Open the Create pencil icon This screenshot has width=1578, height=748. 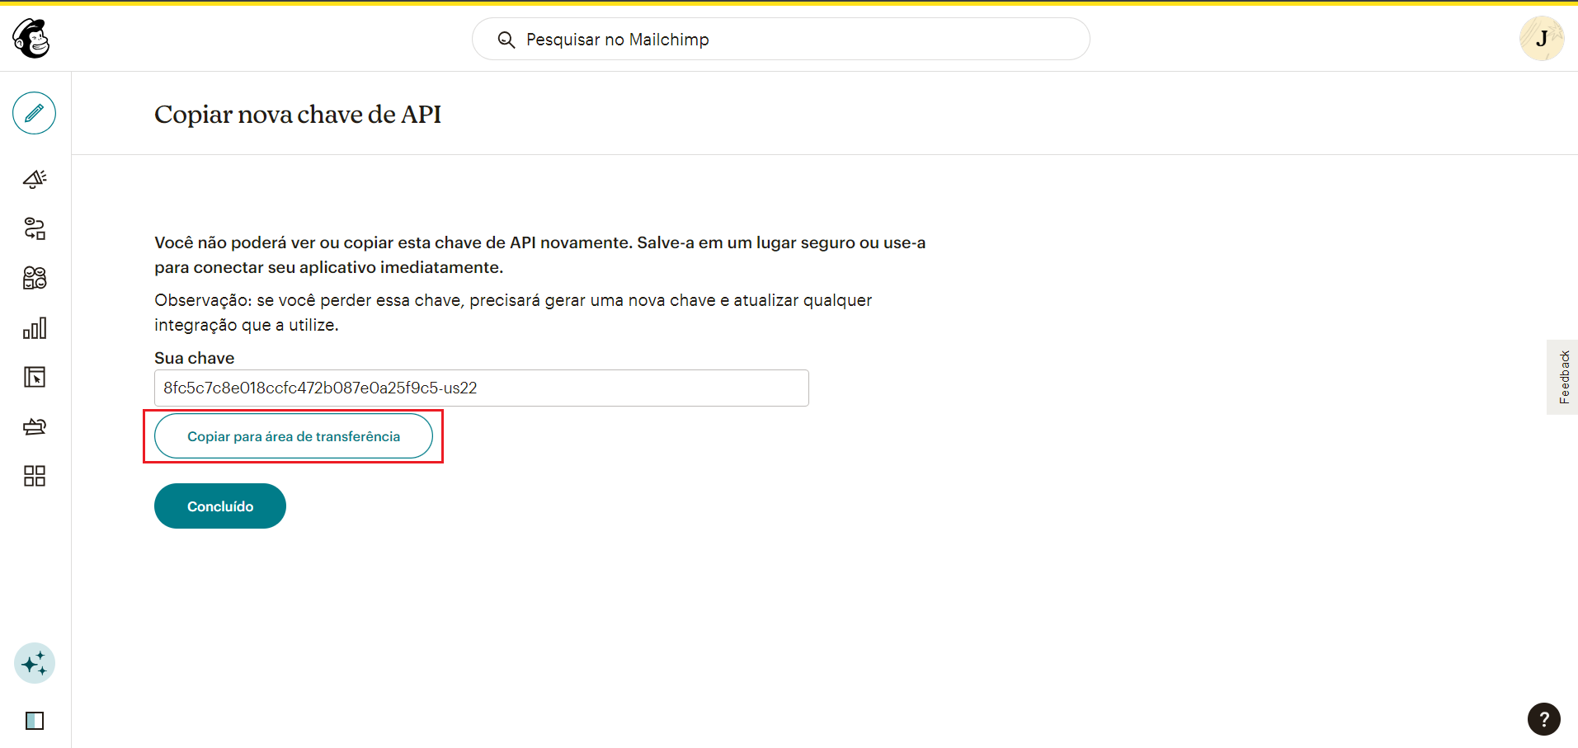[34, 113]
